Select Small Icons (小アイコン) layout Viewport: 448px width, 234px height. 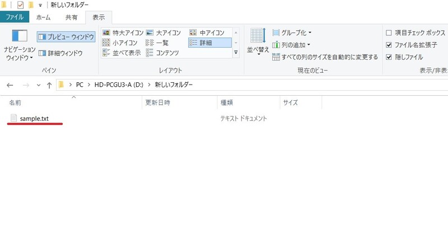(120, 43)
